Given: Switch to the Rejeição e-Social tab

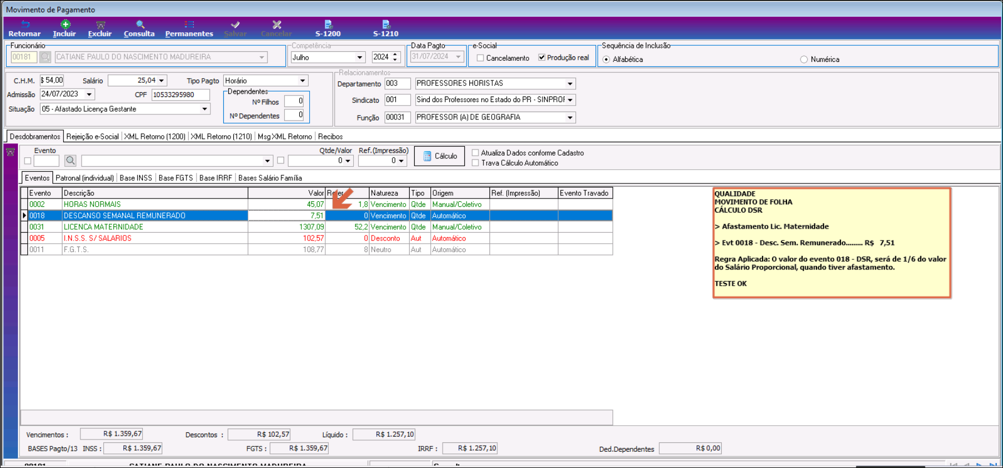Looking at the screenshot, I should click(x=92, y=136).
